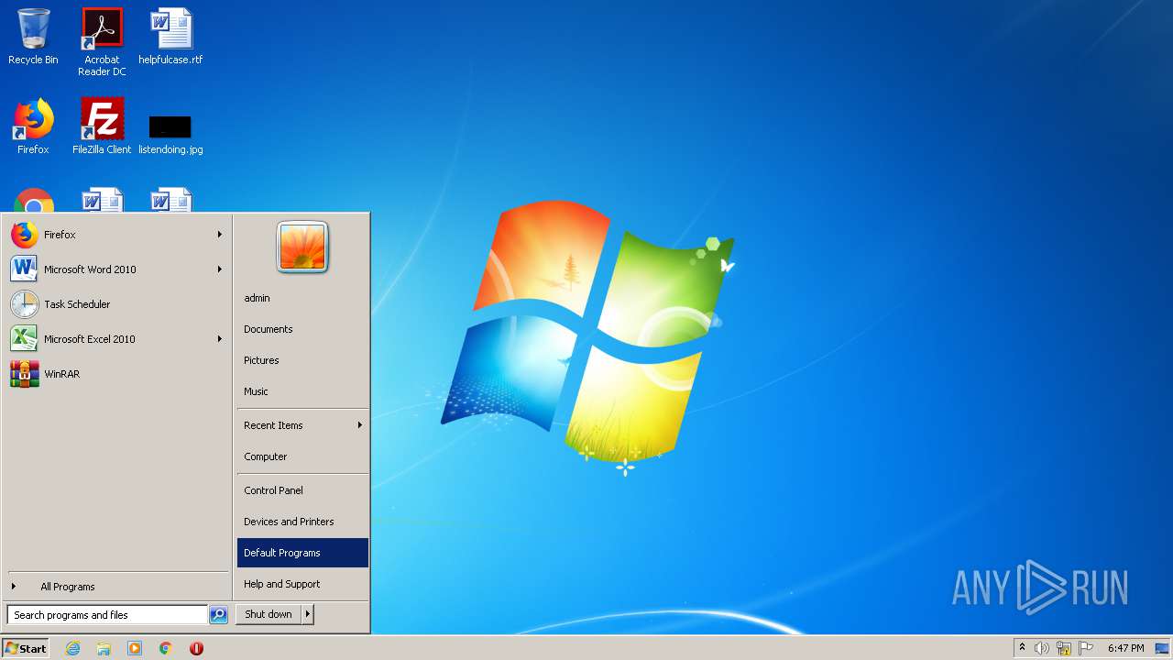Open Devices and Printers
Image resolution: width=1173 pixels, height=660 pixels.
302,522
